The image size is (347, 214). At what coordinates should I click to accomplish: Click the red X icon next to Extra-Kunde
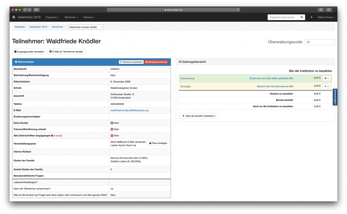tap(111, 123)
